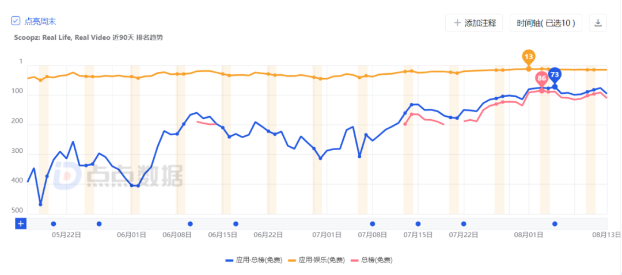The height and width of the screenshot is (275, 622).
Task: Click the download chart icon
Action: [598, 23]
